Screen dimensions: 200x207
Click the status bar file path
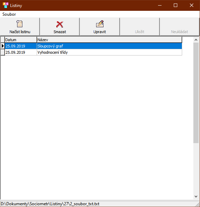click(x=50, y=204)
